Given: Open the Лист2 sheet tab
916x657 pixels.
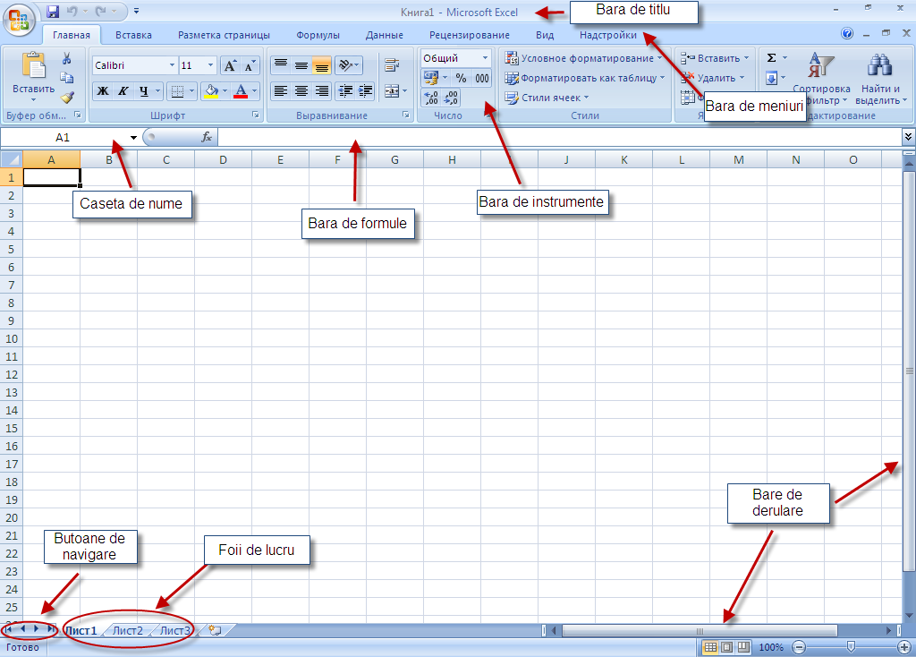Looking at the screenshot, I should point(127,630).
